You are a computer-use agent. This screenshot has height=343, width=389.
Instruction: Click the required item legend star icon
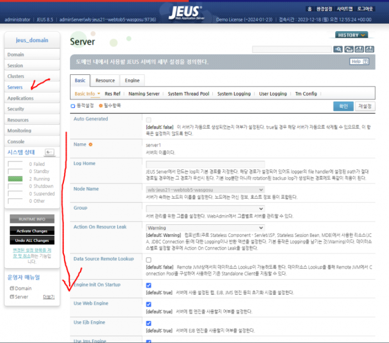tap(101, 106)
